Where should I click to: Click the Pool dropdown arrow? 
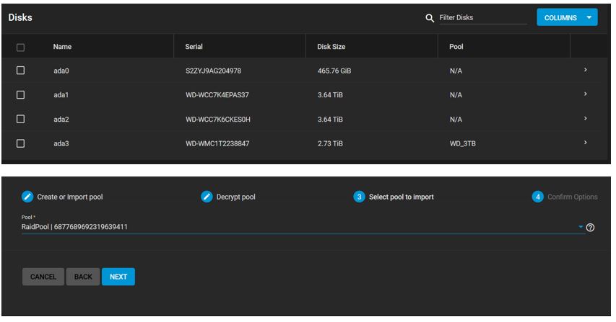[x=581, y=227]
